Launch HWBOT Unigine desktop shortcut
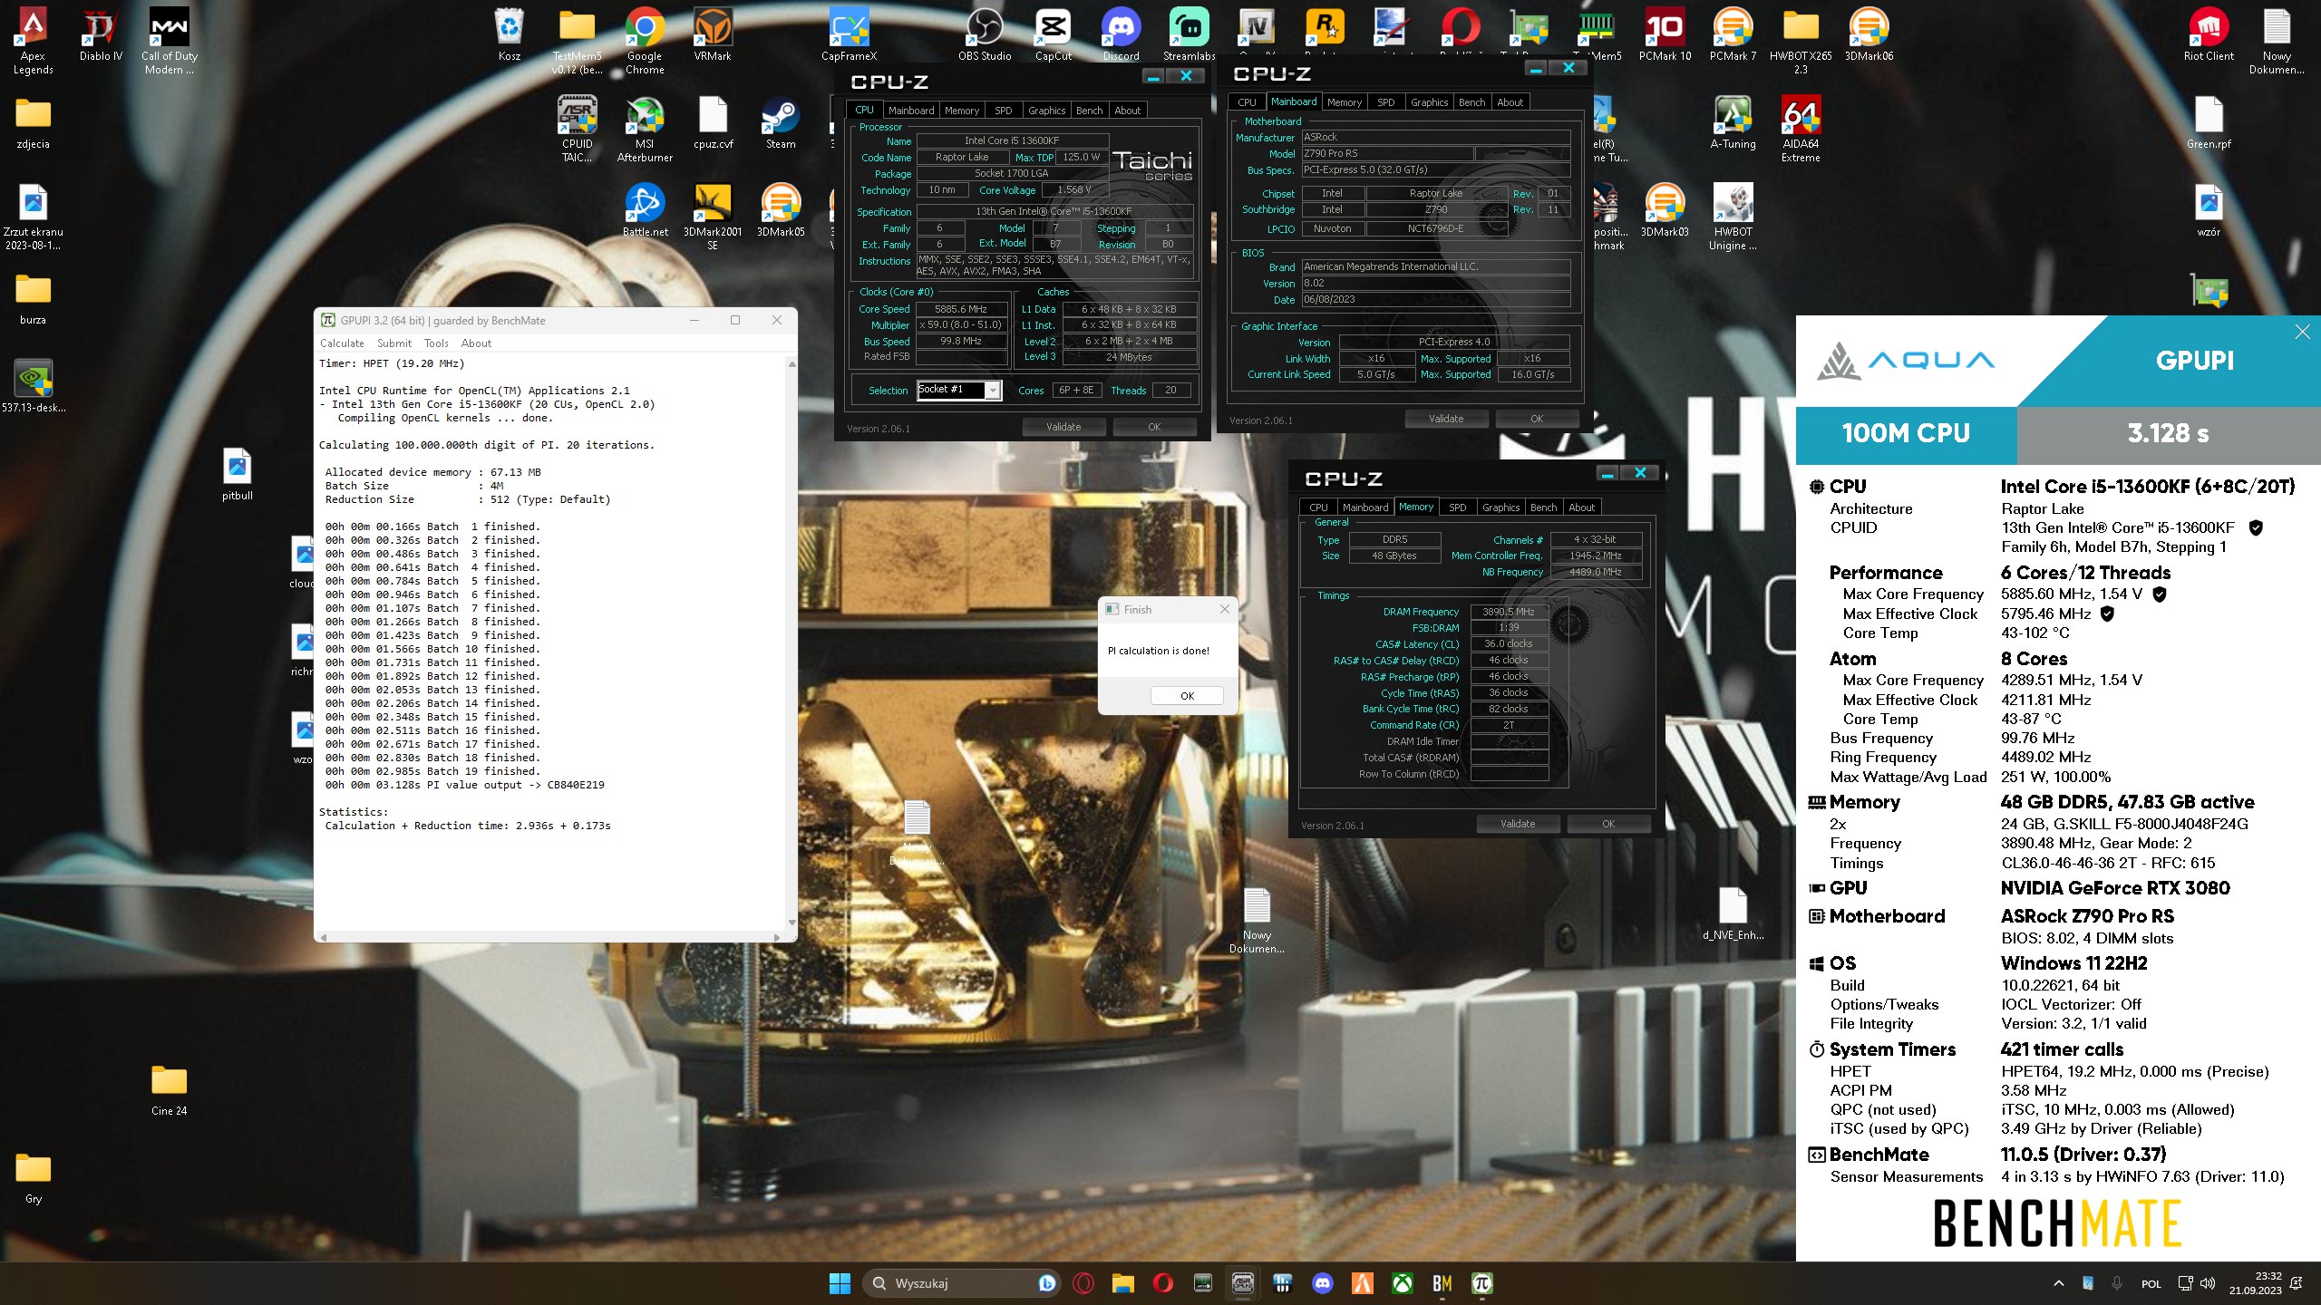This screenshot has height=1305, width=2321. point(1733,217)
